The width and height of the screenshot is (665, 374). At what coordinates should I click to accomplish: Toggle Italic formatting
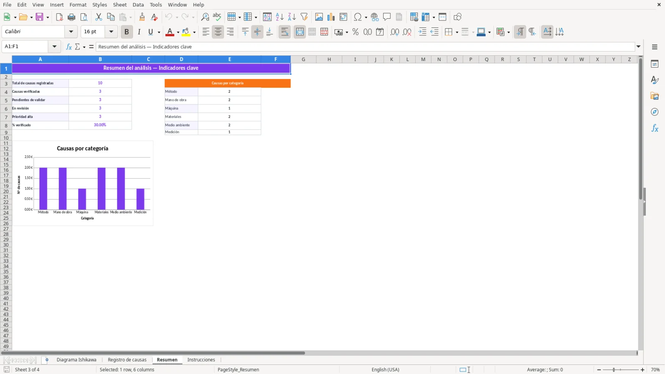[139, 32]
